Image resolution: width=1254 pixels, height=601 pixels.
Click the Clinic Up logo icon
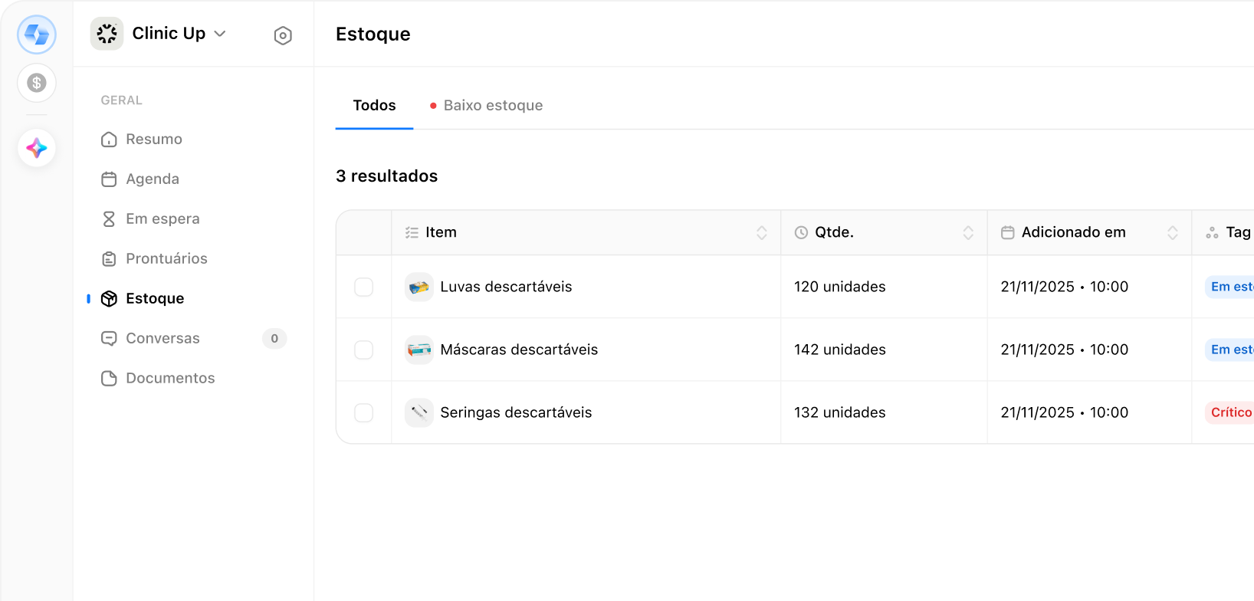click(107, 34)
